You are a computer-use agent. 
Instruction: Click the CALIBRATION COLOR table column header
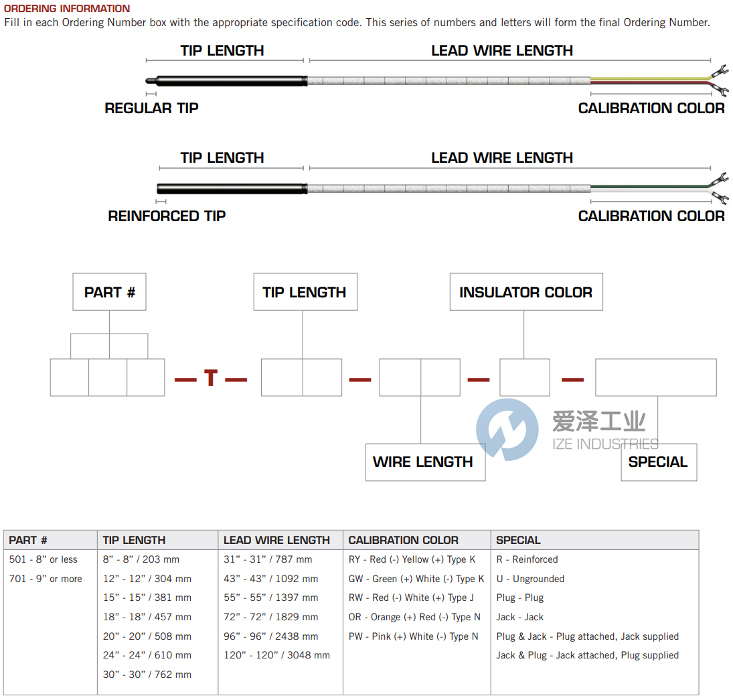coord(403,540)
